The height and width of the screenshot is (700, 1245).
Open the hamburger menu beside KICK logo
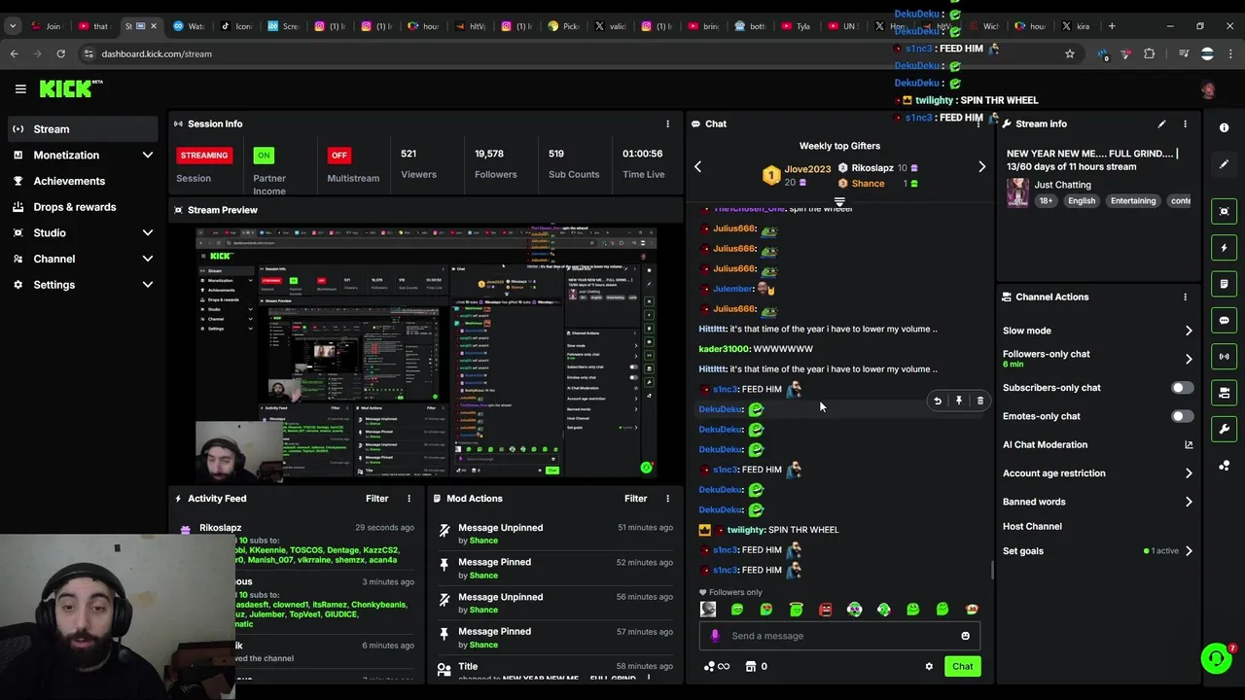coord(20,88)
